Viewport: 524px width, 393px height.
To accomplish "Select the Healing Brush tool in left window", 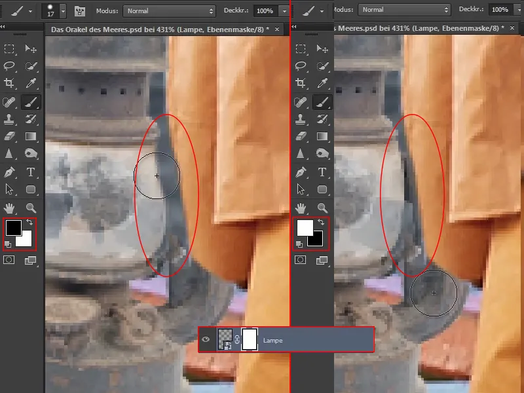I will [9, 102].
